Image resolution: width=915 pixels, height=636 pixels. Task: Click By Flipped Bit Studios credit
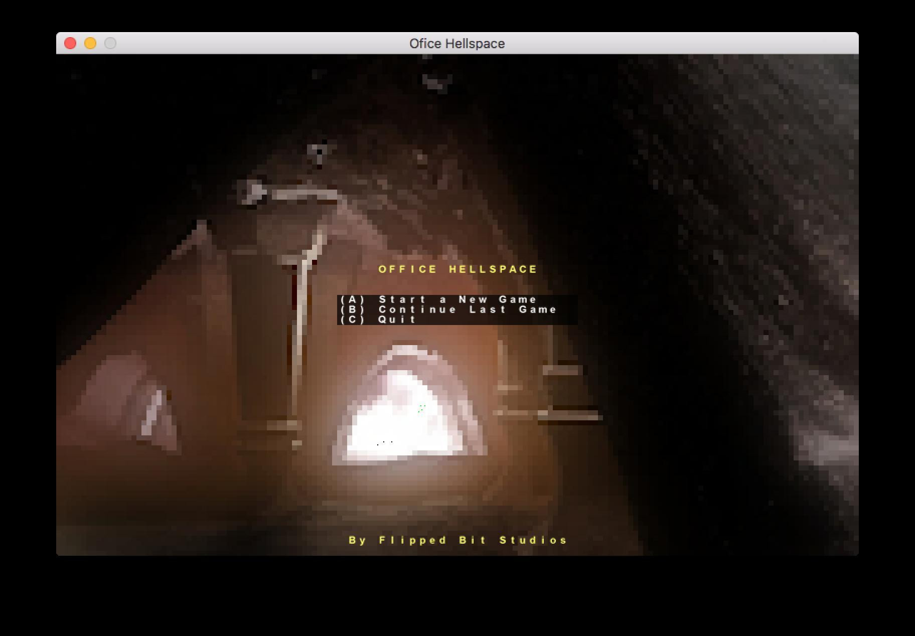pos(458,540)
